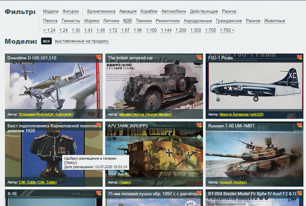The height and width of the screenshot is (206, 306).
Task: Choose the "1:700 <" scale filter
Action: point(227,30)
